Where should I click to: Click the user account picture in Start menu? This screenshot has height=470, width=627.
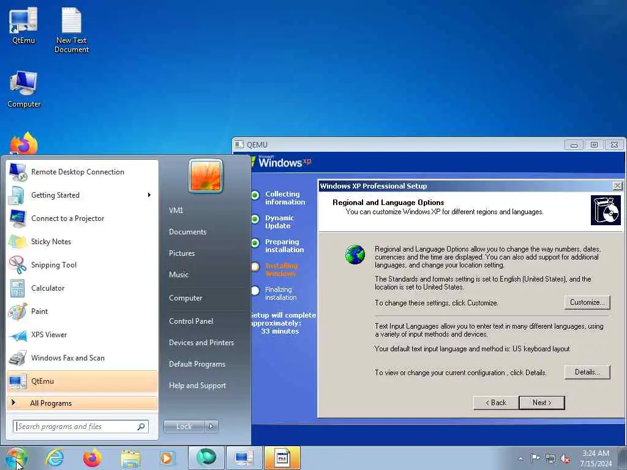coord(206,176)
